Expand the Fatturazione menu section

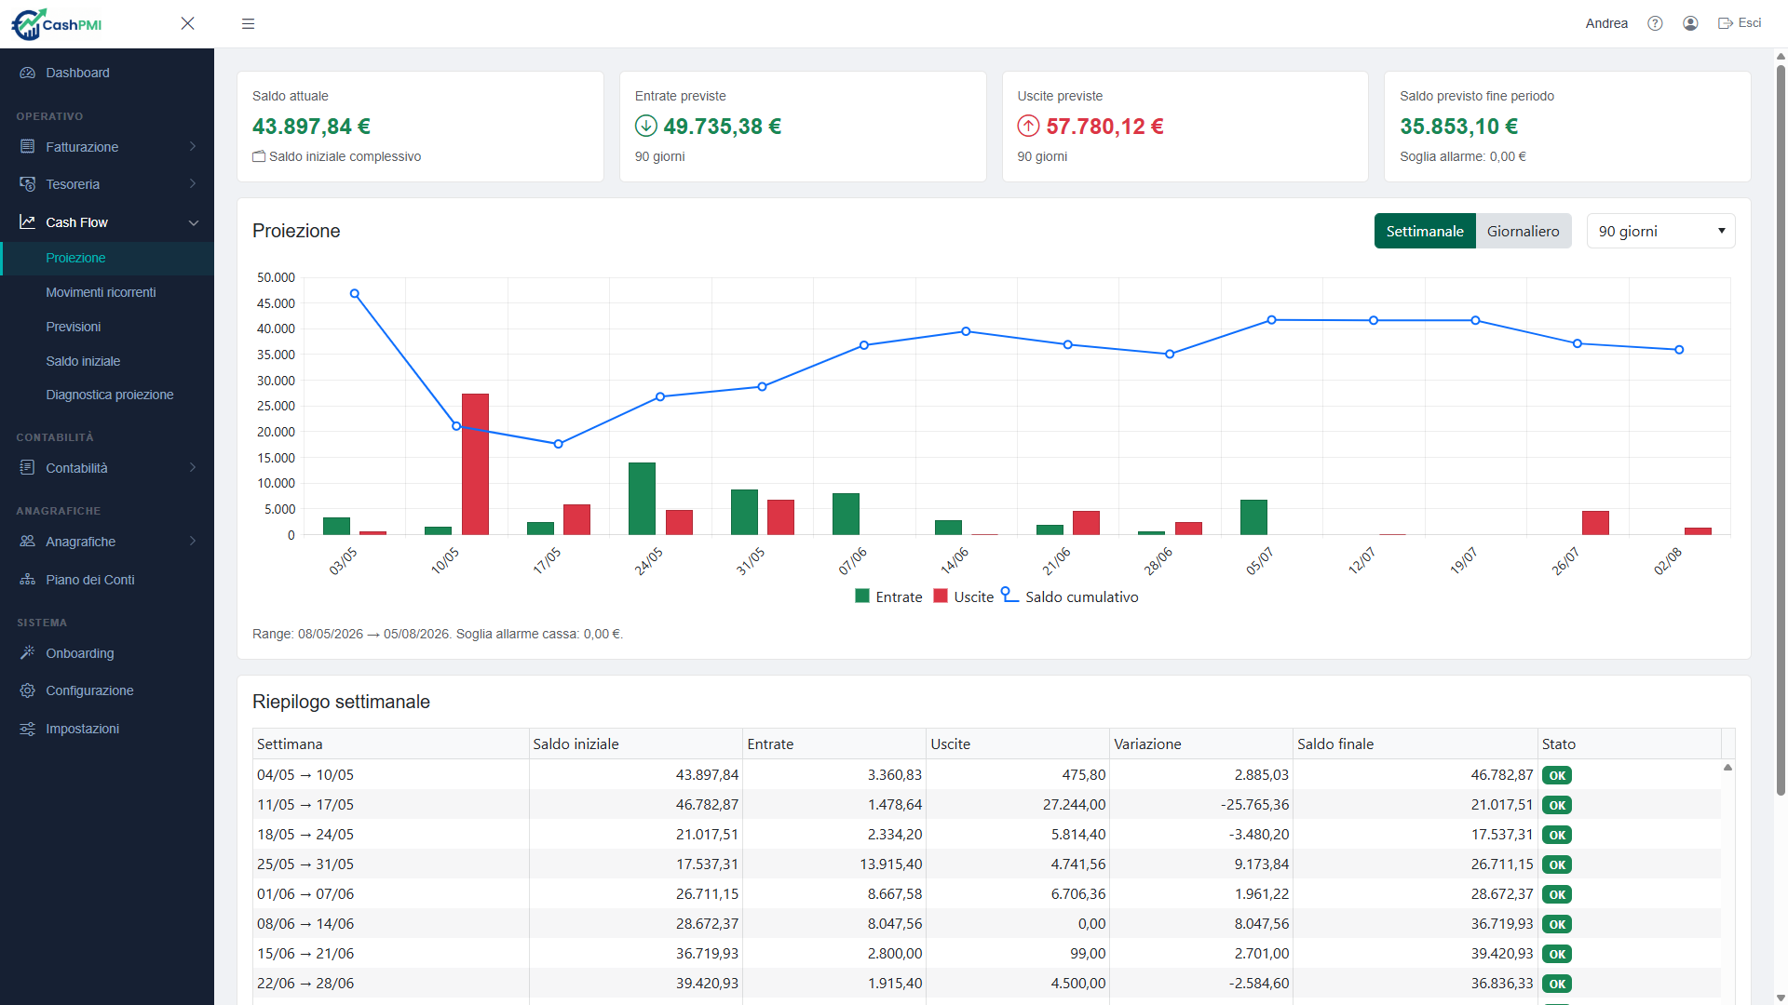pyautogui.click(x=107, y=147)
